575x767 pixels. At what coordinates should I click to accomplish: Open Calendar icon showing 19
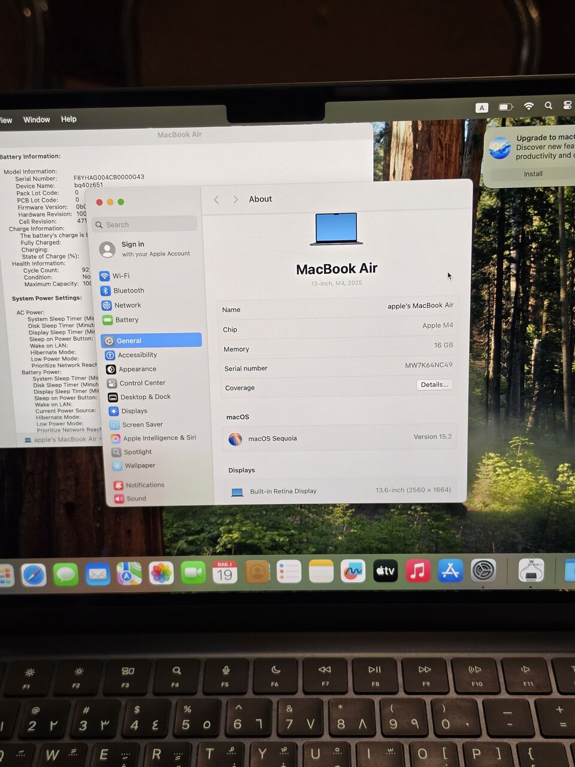[225, 573]
